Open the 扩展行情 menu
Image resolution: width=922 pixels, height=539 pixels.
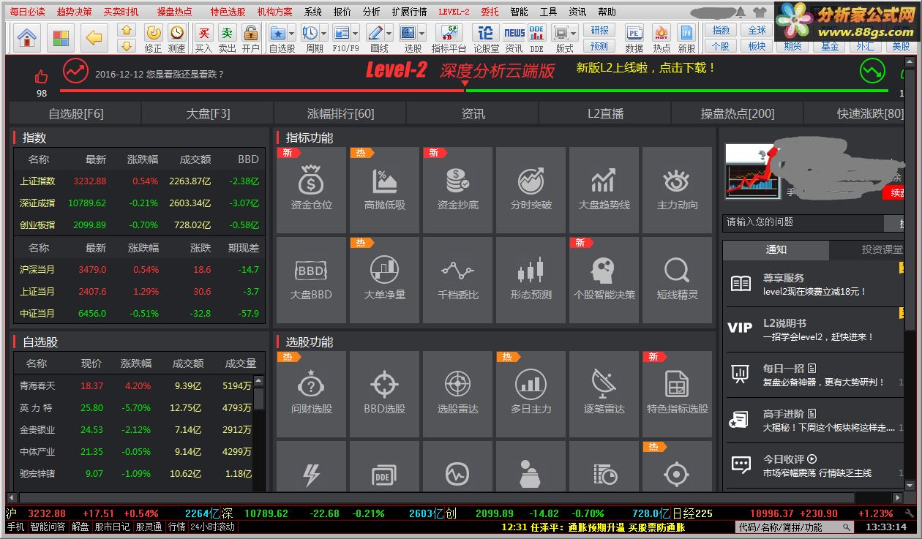coord(409,12)
